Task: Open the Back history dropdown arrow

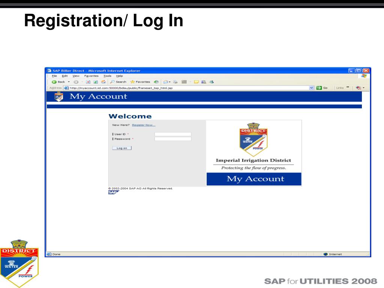Action: click(x=69, y=82)
